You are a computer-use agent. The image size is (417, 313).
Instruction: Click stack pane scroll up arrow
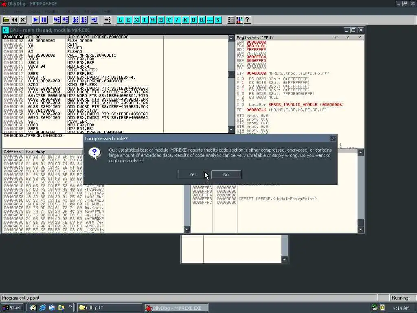pos(361,152)
